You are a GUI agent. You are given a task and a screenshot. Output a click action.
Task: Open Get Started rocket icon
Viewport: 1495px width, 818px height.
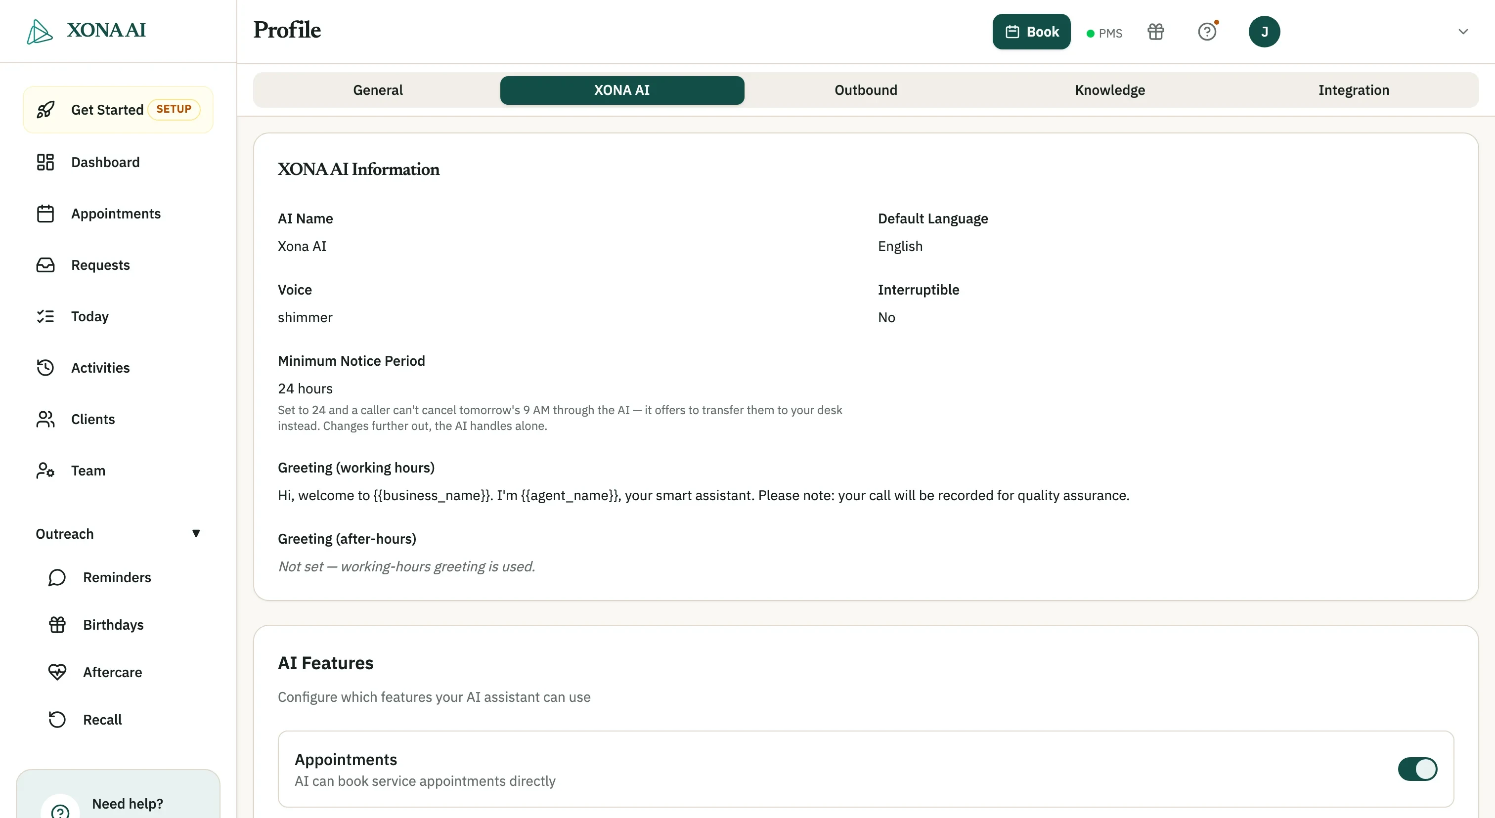tap(45, 110)
